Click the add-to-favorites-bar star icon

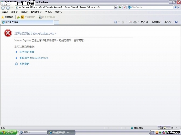point(18,17)
